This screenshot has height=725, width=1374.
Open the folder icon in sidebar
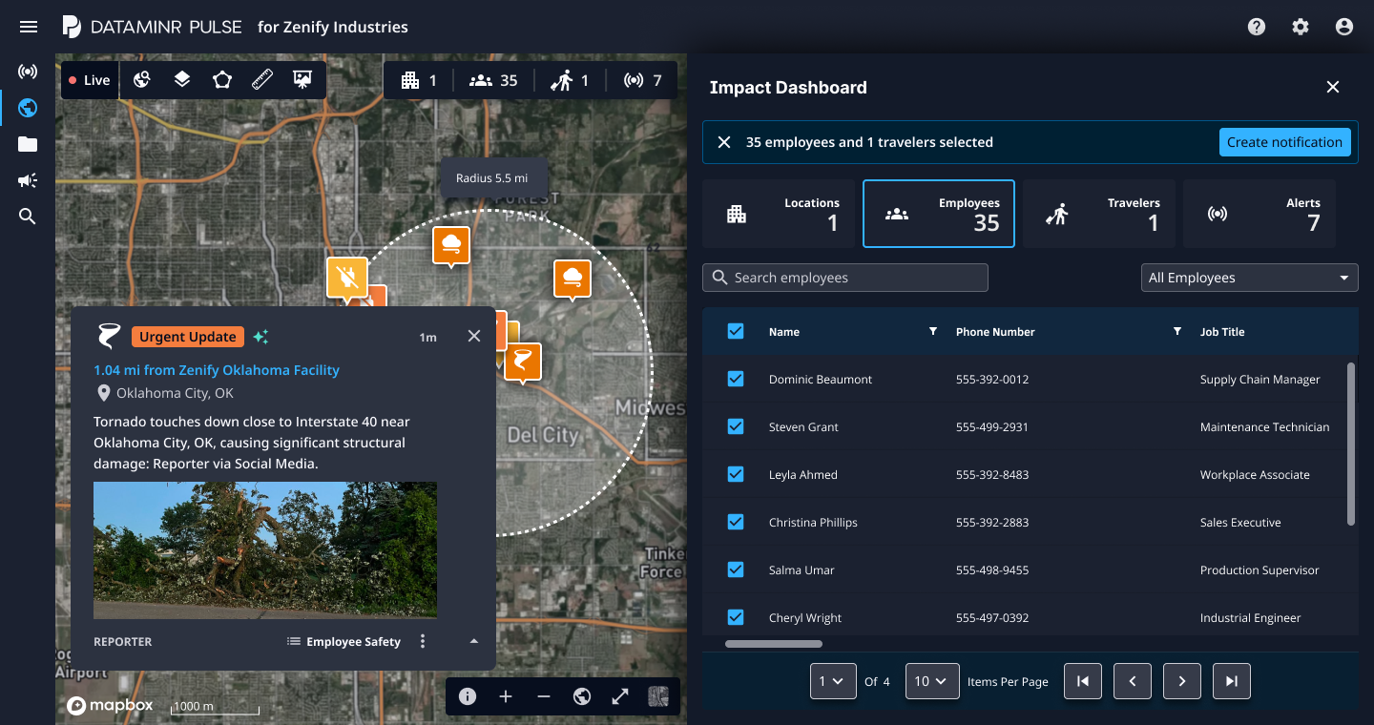click(28, 144)
